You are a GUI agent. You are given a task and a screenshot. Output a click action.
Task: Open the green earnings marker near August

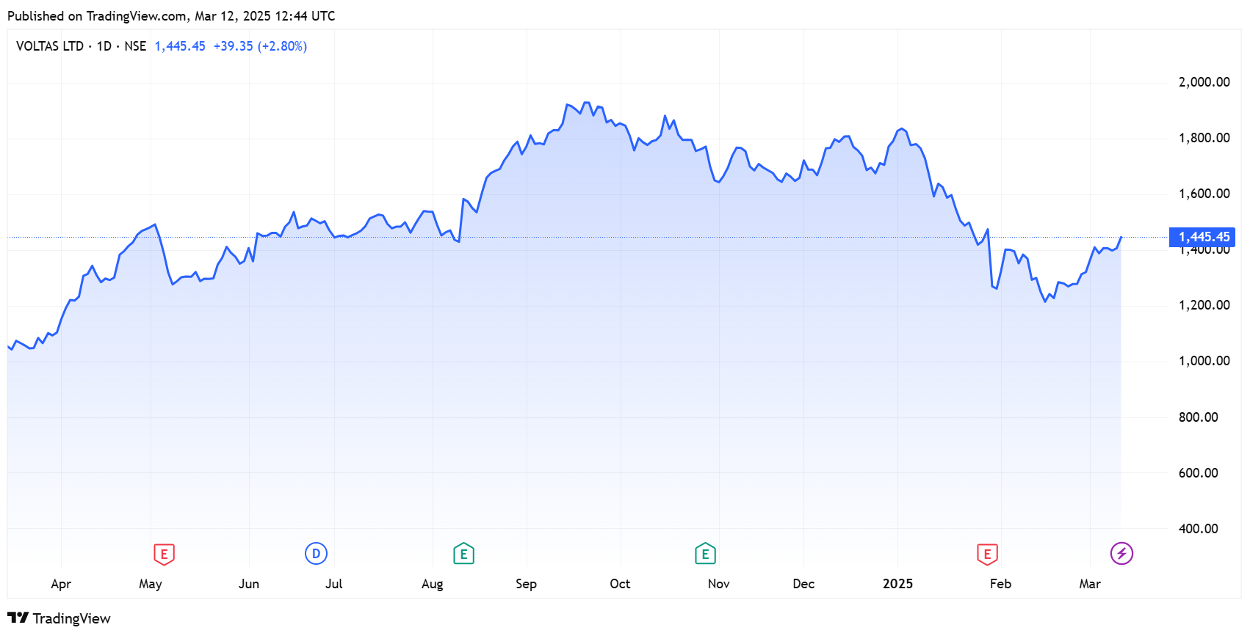(463, 554)
